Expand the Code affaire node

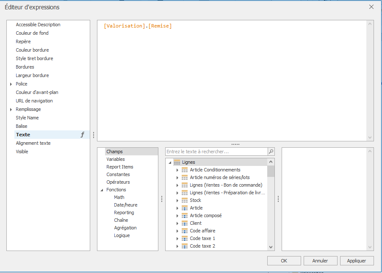[x=177, y=231]
